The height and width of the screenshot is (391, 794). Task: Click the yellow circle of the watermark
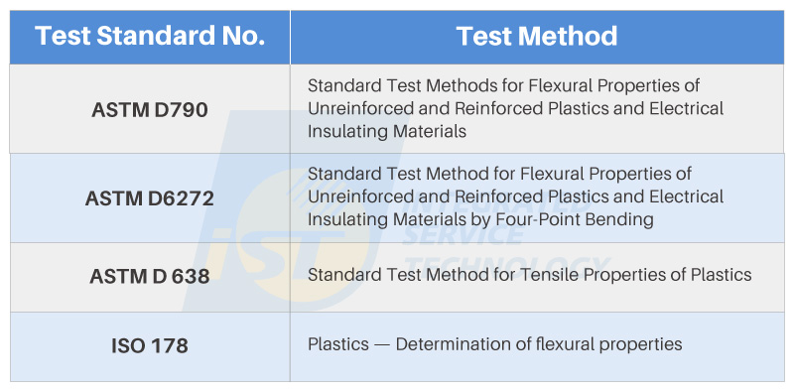304,235
